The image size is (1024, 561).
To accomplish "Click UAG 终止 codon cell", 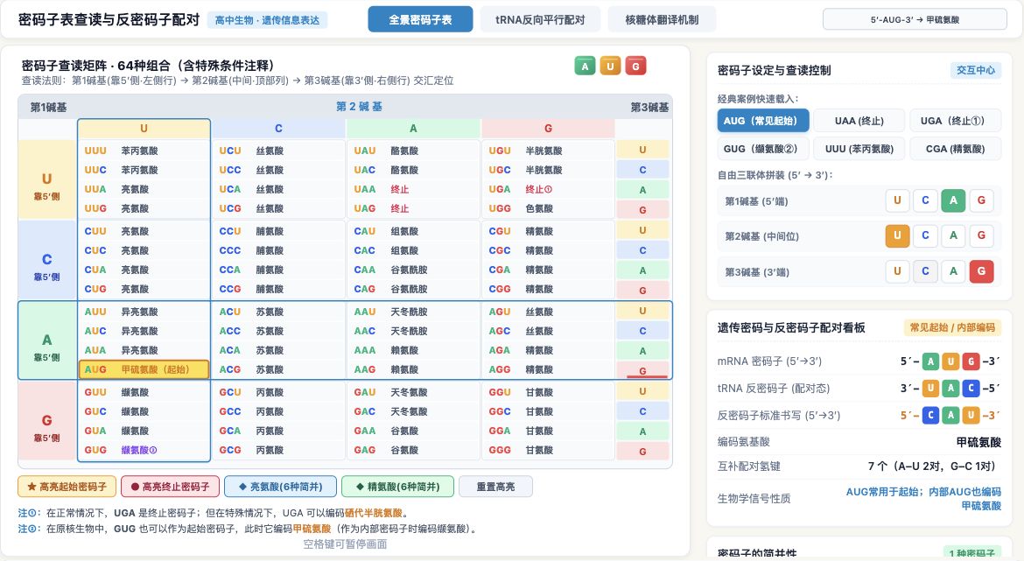I will 413,208.
